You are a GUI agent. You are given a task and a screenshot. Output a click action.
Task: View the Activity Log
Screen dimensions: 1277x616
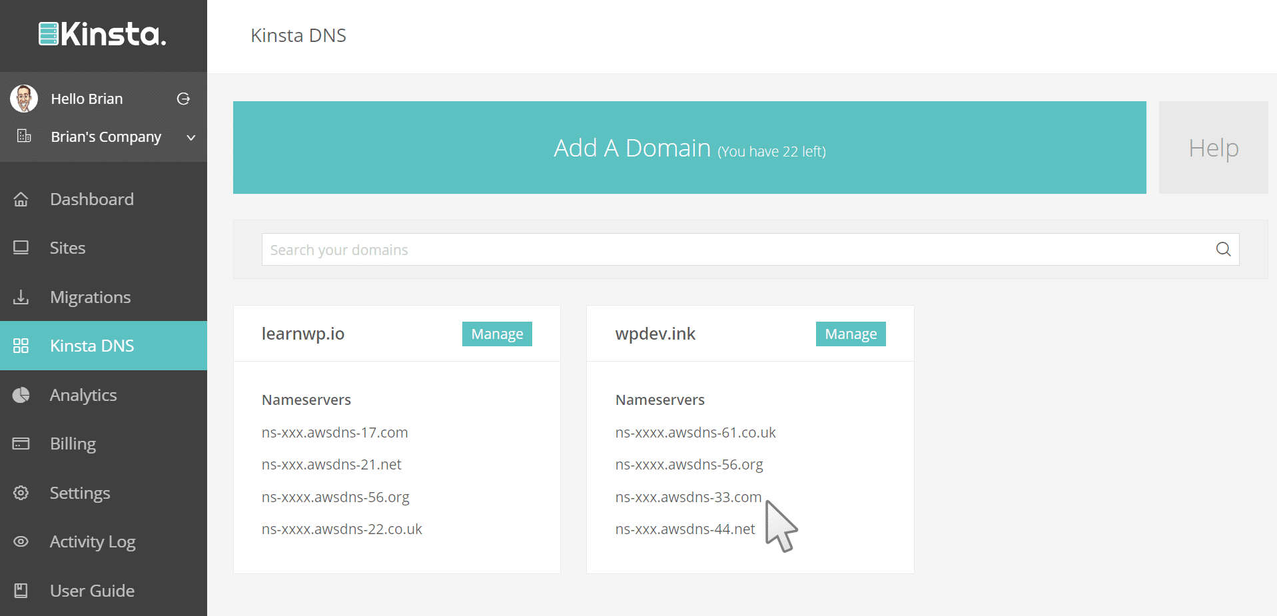[x=103, y=541]
